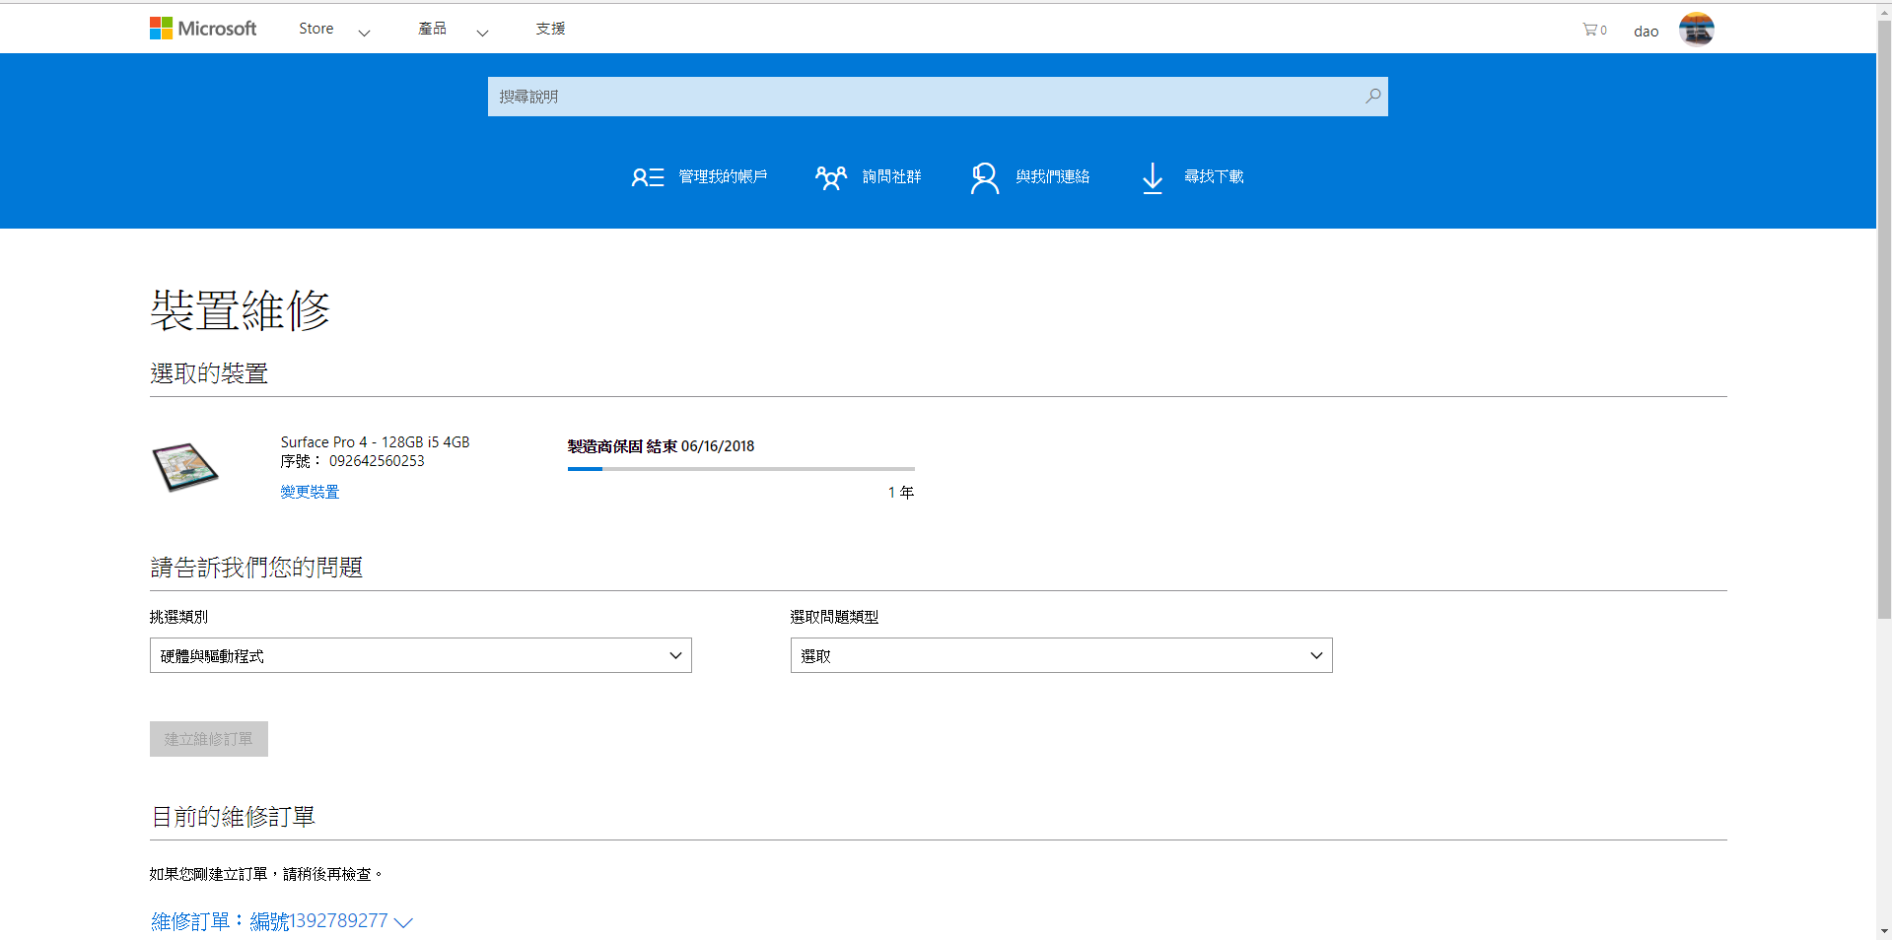Click the 製造商保固 結束 06/16/2018 text
This screenshot has width=1892, height=940.
(661, 446)
